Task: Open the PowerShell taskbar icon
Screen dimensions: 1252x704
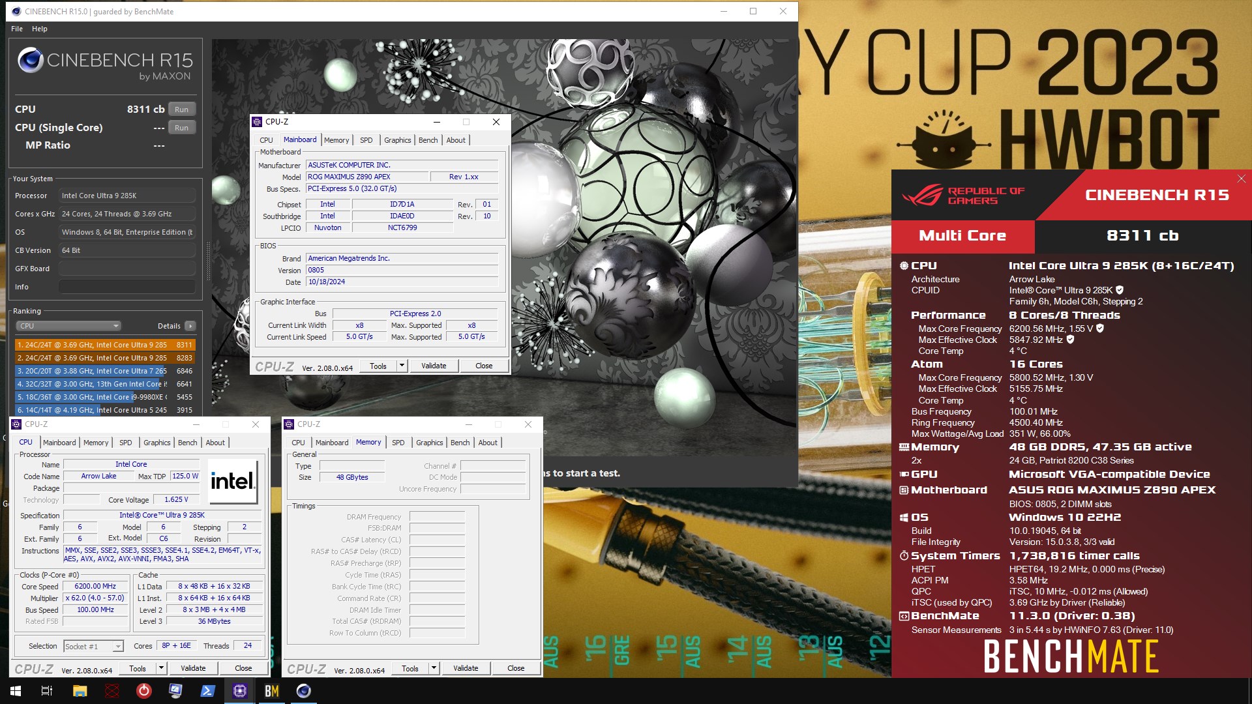Action: coord(208,691)
